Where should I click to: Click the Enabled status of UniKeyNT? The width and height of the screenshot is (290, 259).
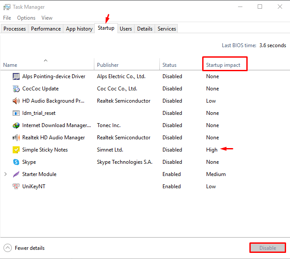(172, 186)
